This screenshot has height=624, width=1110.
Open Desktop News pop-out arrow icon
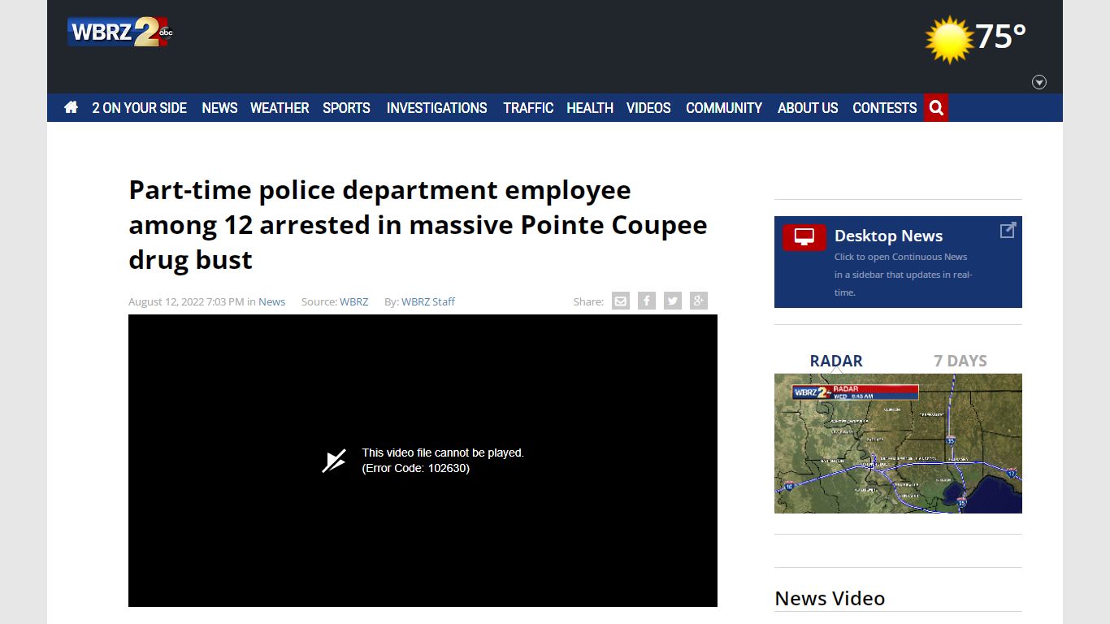click(1008, 231)
